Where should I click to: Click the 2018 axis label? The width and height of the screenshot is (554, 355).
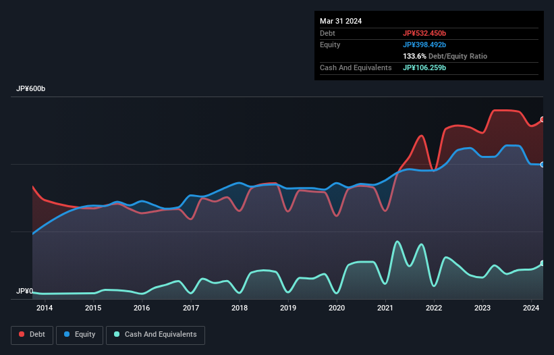pyautogui.click(x=240, y=308)
